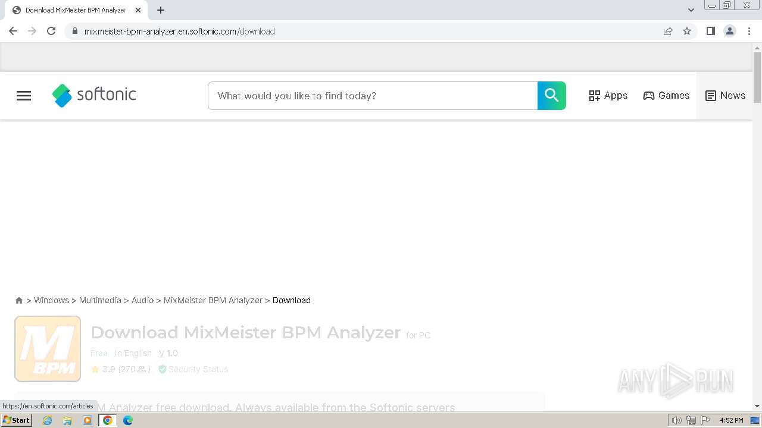Open Chrome three-dot menu
The width and height of the screenshot is (762, 428).
tap(749, 31)
